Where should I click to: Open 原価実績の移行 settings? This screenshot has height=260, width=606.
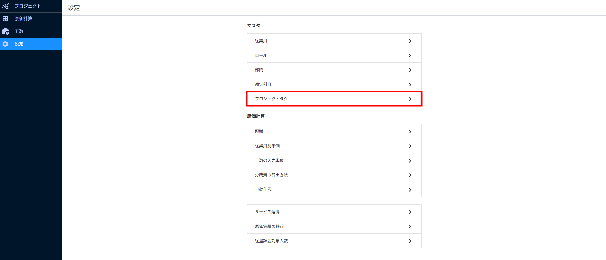(334, 227)
